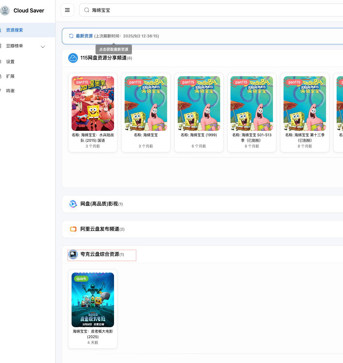Open 海绵宝宝 (1999) poster

(199, 103)
